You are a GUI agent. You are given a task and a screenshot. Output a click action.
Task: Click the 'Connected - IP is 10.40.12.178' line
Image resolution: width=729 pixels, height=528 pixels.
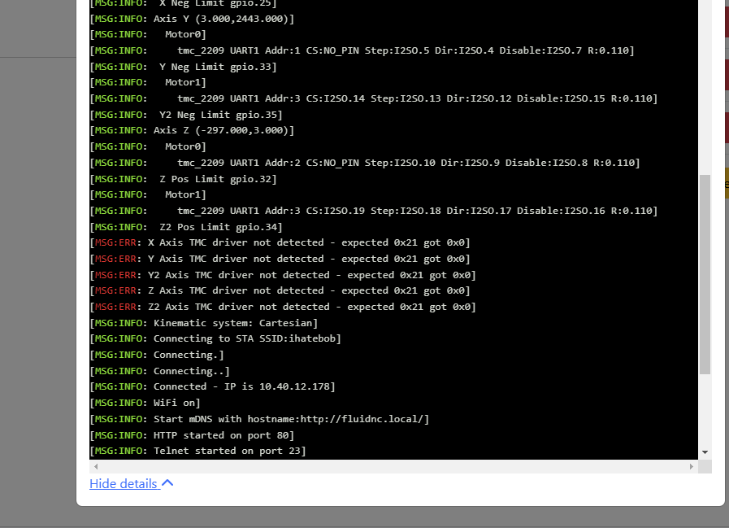pyautogui.click(x=213, y=387)
